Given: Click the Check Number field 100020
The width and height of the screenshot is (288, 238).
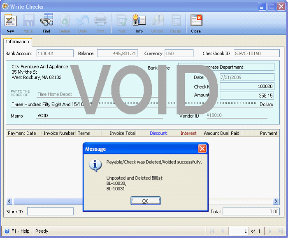Looking at the screenshot, I should coord(247,86).
